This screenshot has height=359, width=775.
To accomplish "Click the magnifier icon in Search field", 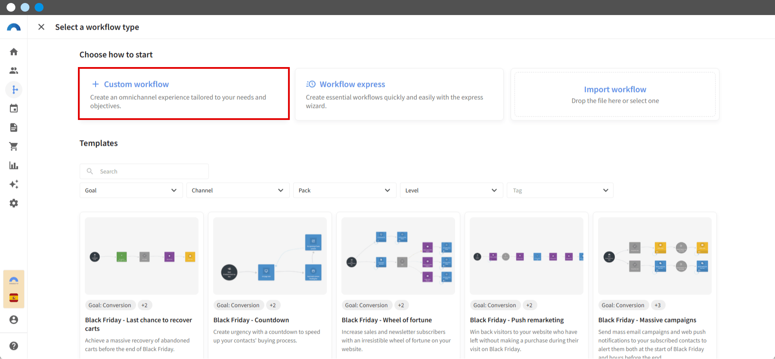I will 90,171.
